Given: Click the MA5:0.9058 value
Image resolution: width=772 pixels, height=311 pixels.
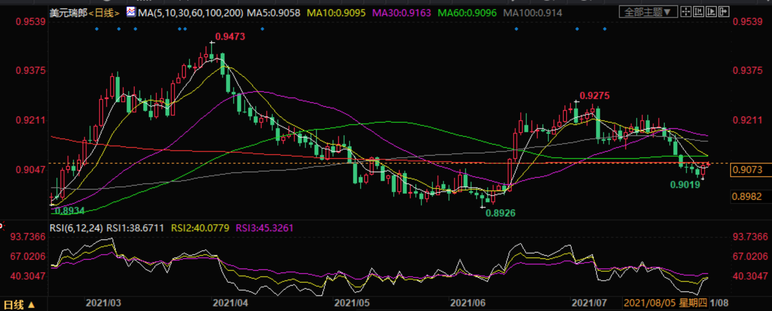Looking at the screenshot, I should click(x=274, y=12).
